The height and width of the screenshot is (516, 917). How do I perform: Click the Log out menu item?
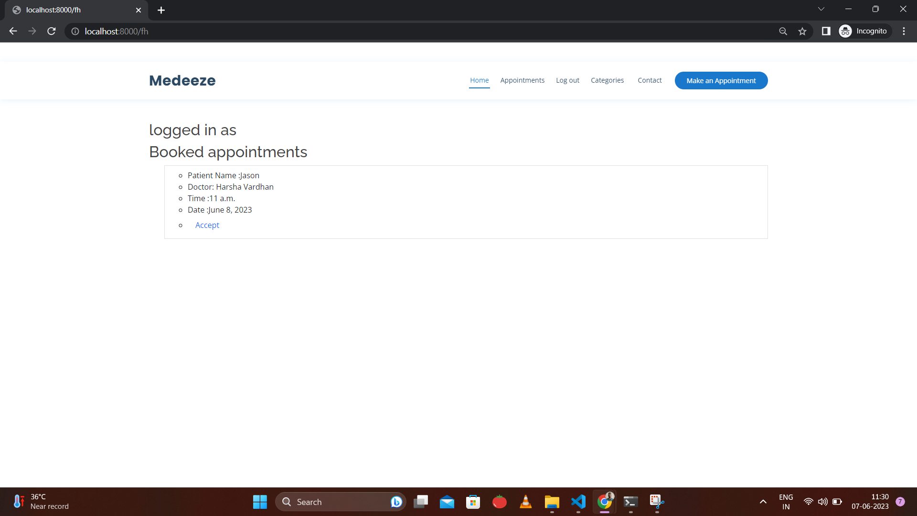(x=567, y=80)
